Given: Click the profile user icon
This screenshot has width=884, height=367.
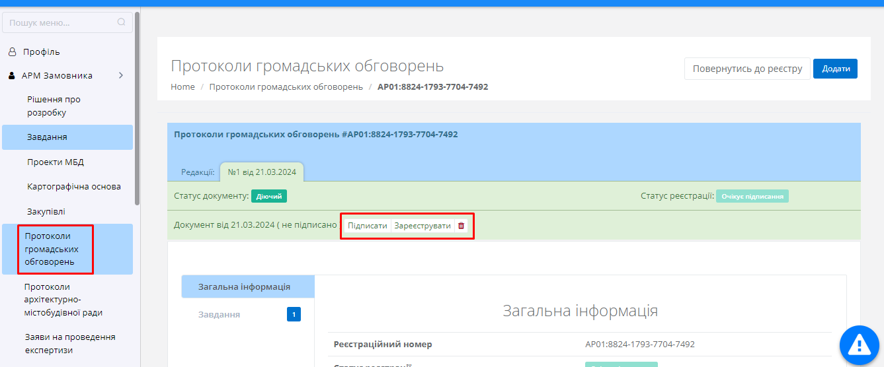Looking at the screenshot, I should point(12,51).
